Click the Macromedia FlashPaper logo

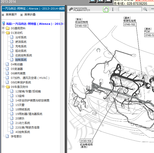[x=80, y=9]
